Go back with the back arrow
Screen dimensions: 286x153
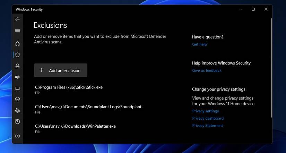click(18, 19)
